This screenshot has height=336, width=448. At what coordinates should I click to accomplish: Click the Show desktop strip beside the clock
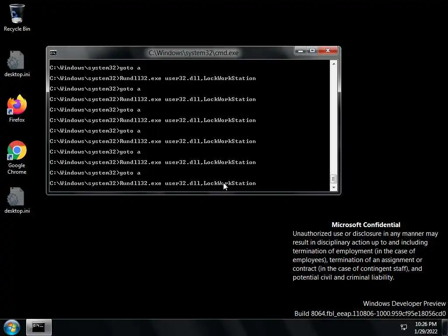[x=445, y=327]
